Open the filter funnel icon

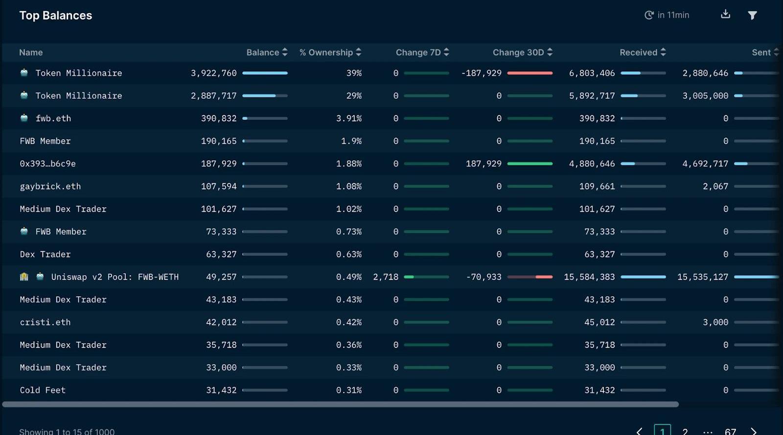752,15
